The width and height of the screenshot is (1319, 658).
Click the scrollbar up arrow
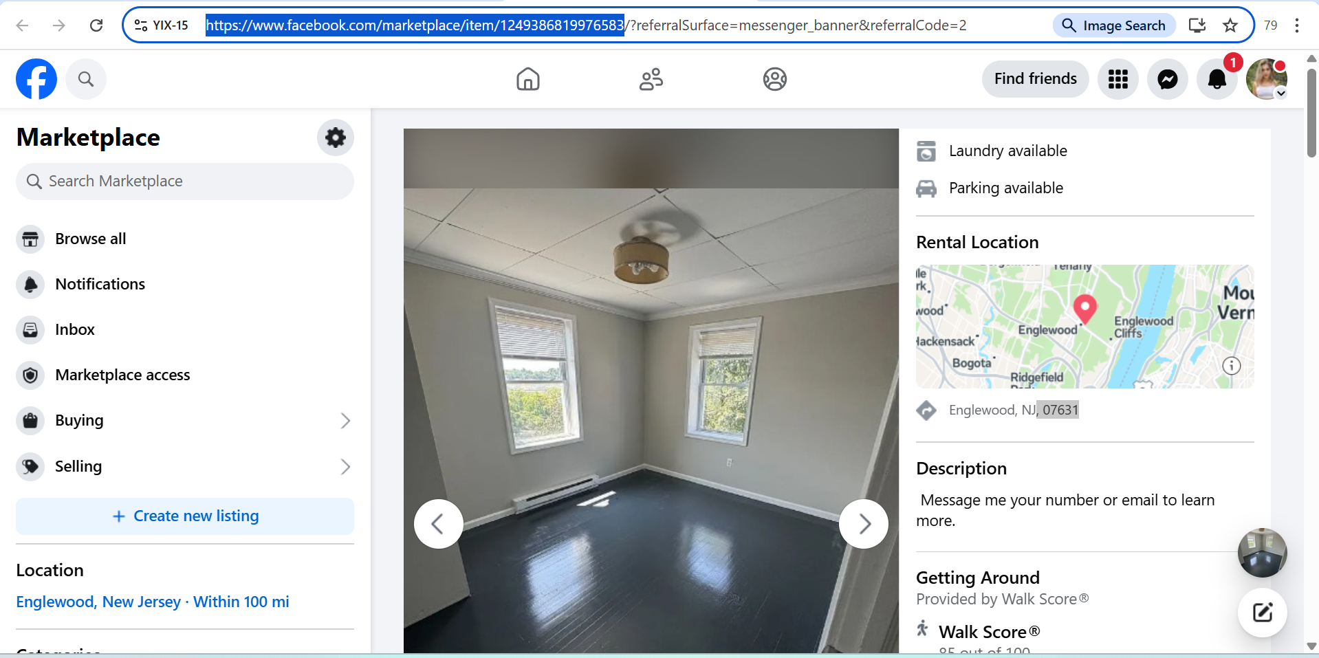coord(1311,58)
